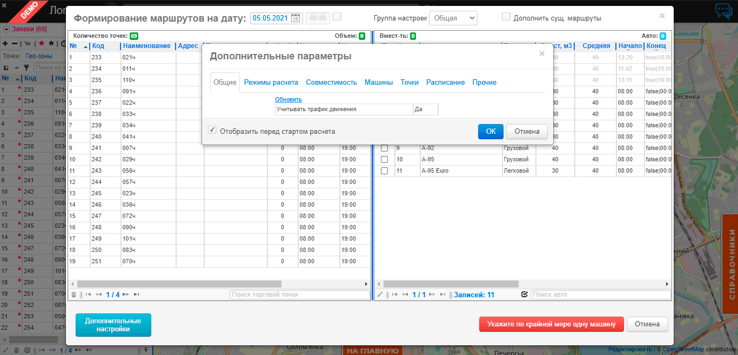Image resolution: width=738 pixels, height=355 pixels.
Task: Click the Обновить link
Action: (x=288, y=99)
